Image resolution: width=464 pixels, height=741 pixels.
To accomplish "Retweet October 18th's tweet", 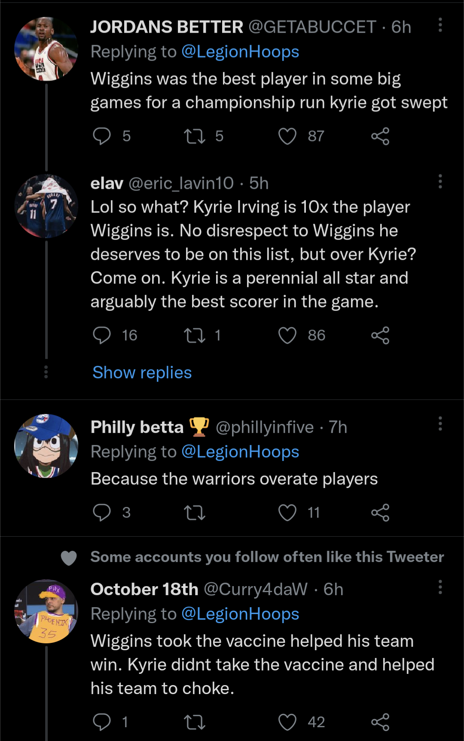I will [194, 722].
